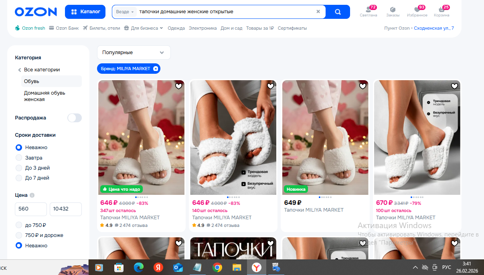484x275 pixels.
Task: Open the Корзина cart icon
Action: click(441, 11)
